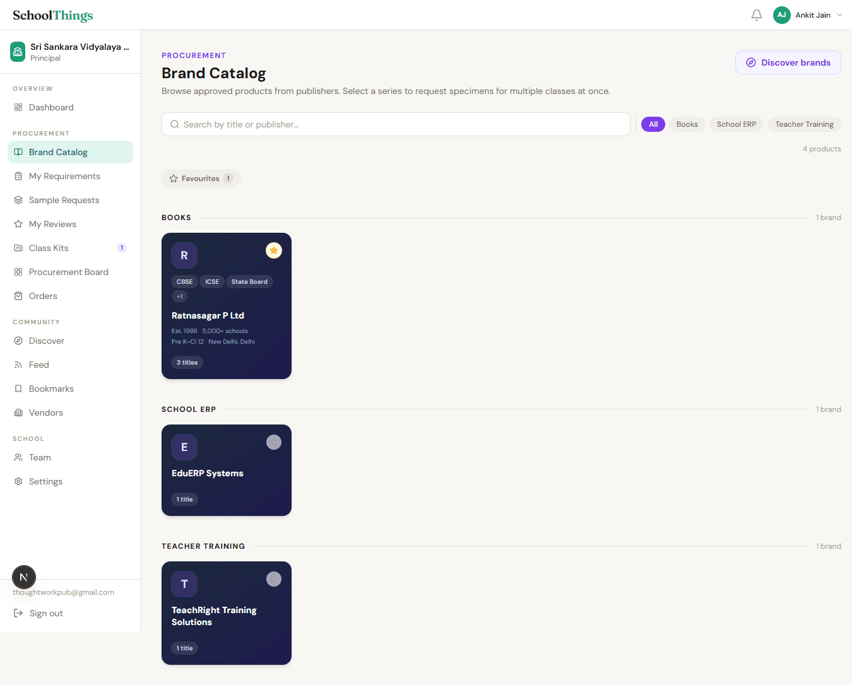
Task: Open the EduERP Systems card
Action: 227,470
